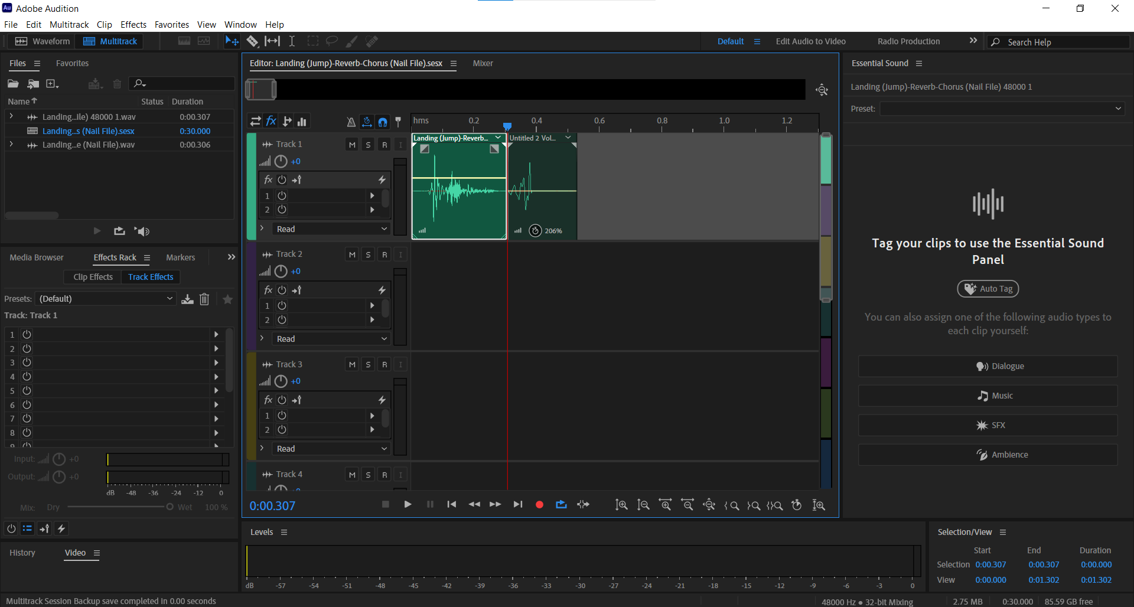1134x607 pixels.
Task: Toggle power for Track 1 effect slot 1
Action: point(282,195)
